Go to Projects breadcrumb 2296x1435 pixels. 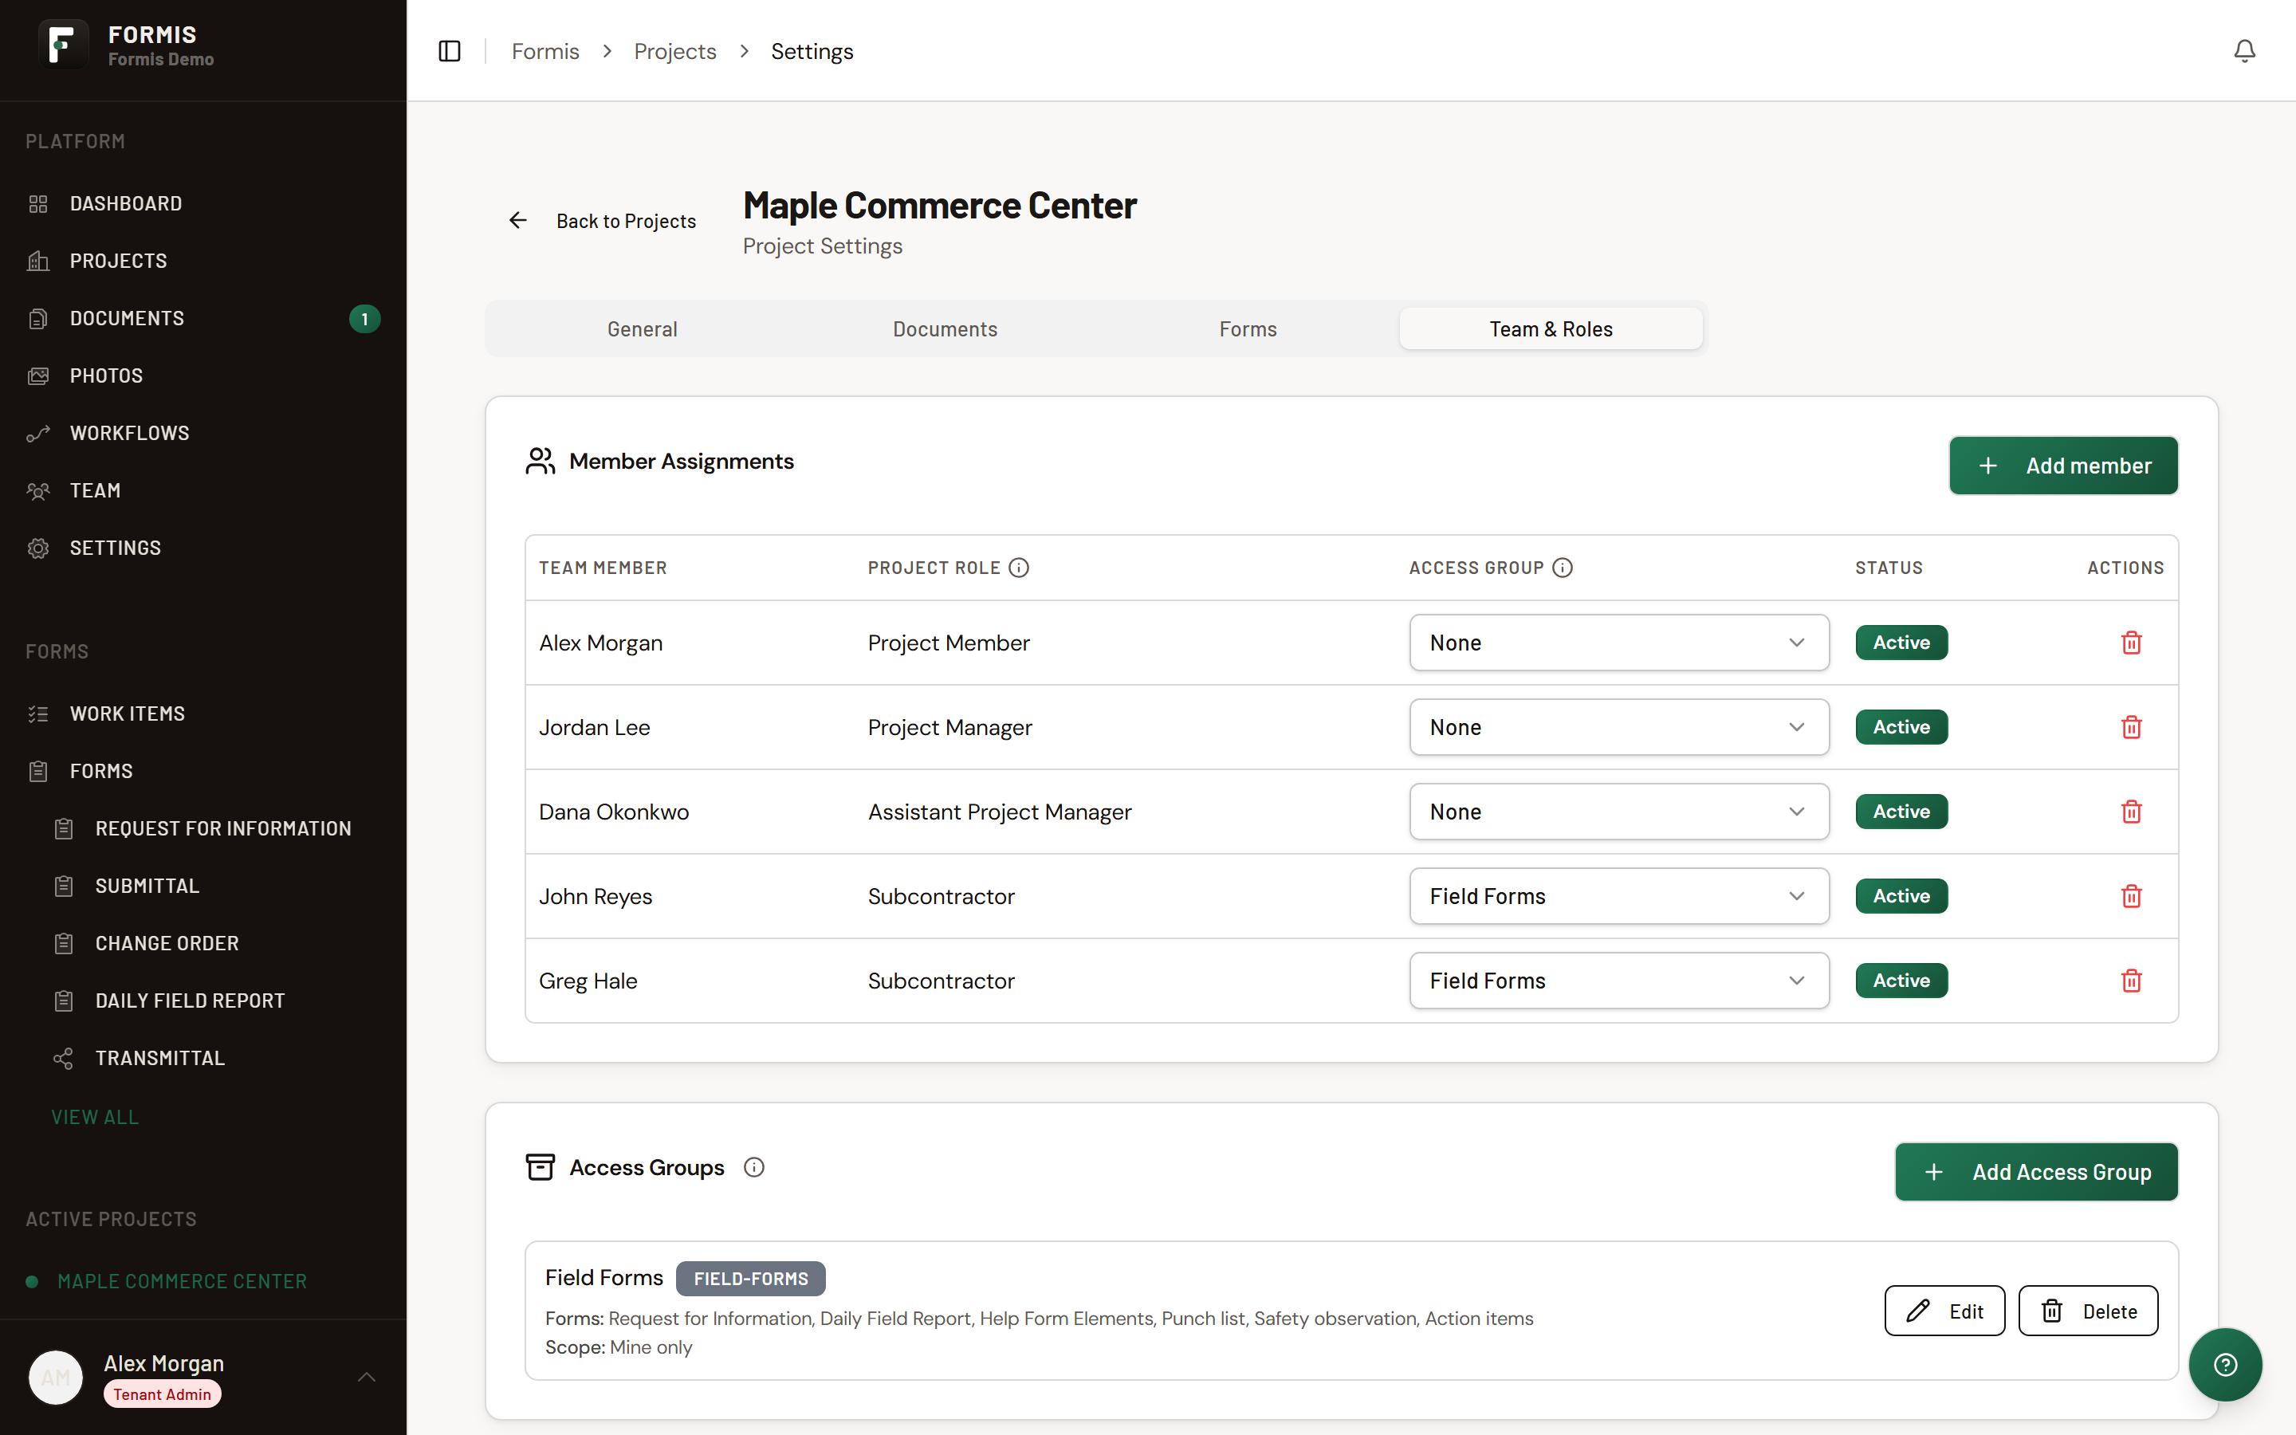pyautogui.click(x=674, y=51)
